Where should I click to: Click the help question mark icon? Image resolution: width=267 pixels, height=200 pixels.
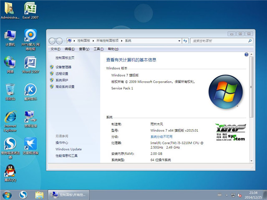click(x=246, y=55)
